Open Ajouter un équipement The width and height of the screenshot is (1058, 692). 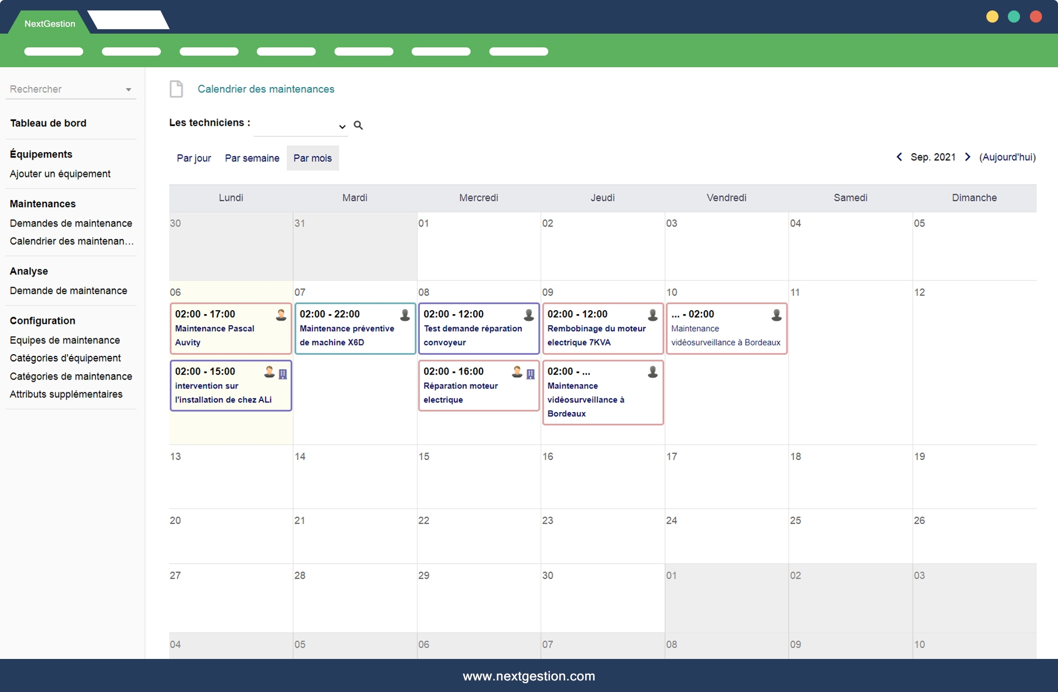coord(60,174)
